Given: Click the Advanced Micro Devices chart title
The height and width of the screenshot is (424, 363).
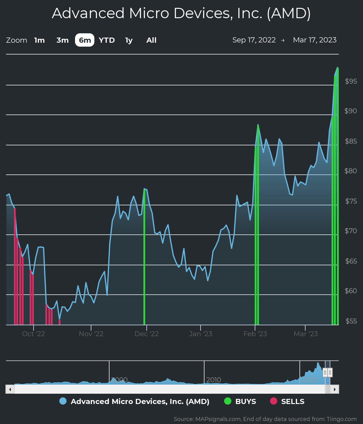Looking at the screenshot, I should [181, 13].
